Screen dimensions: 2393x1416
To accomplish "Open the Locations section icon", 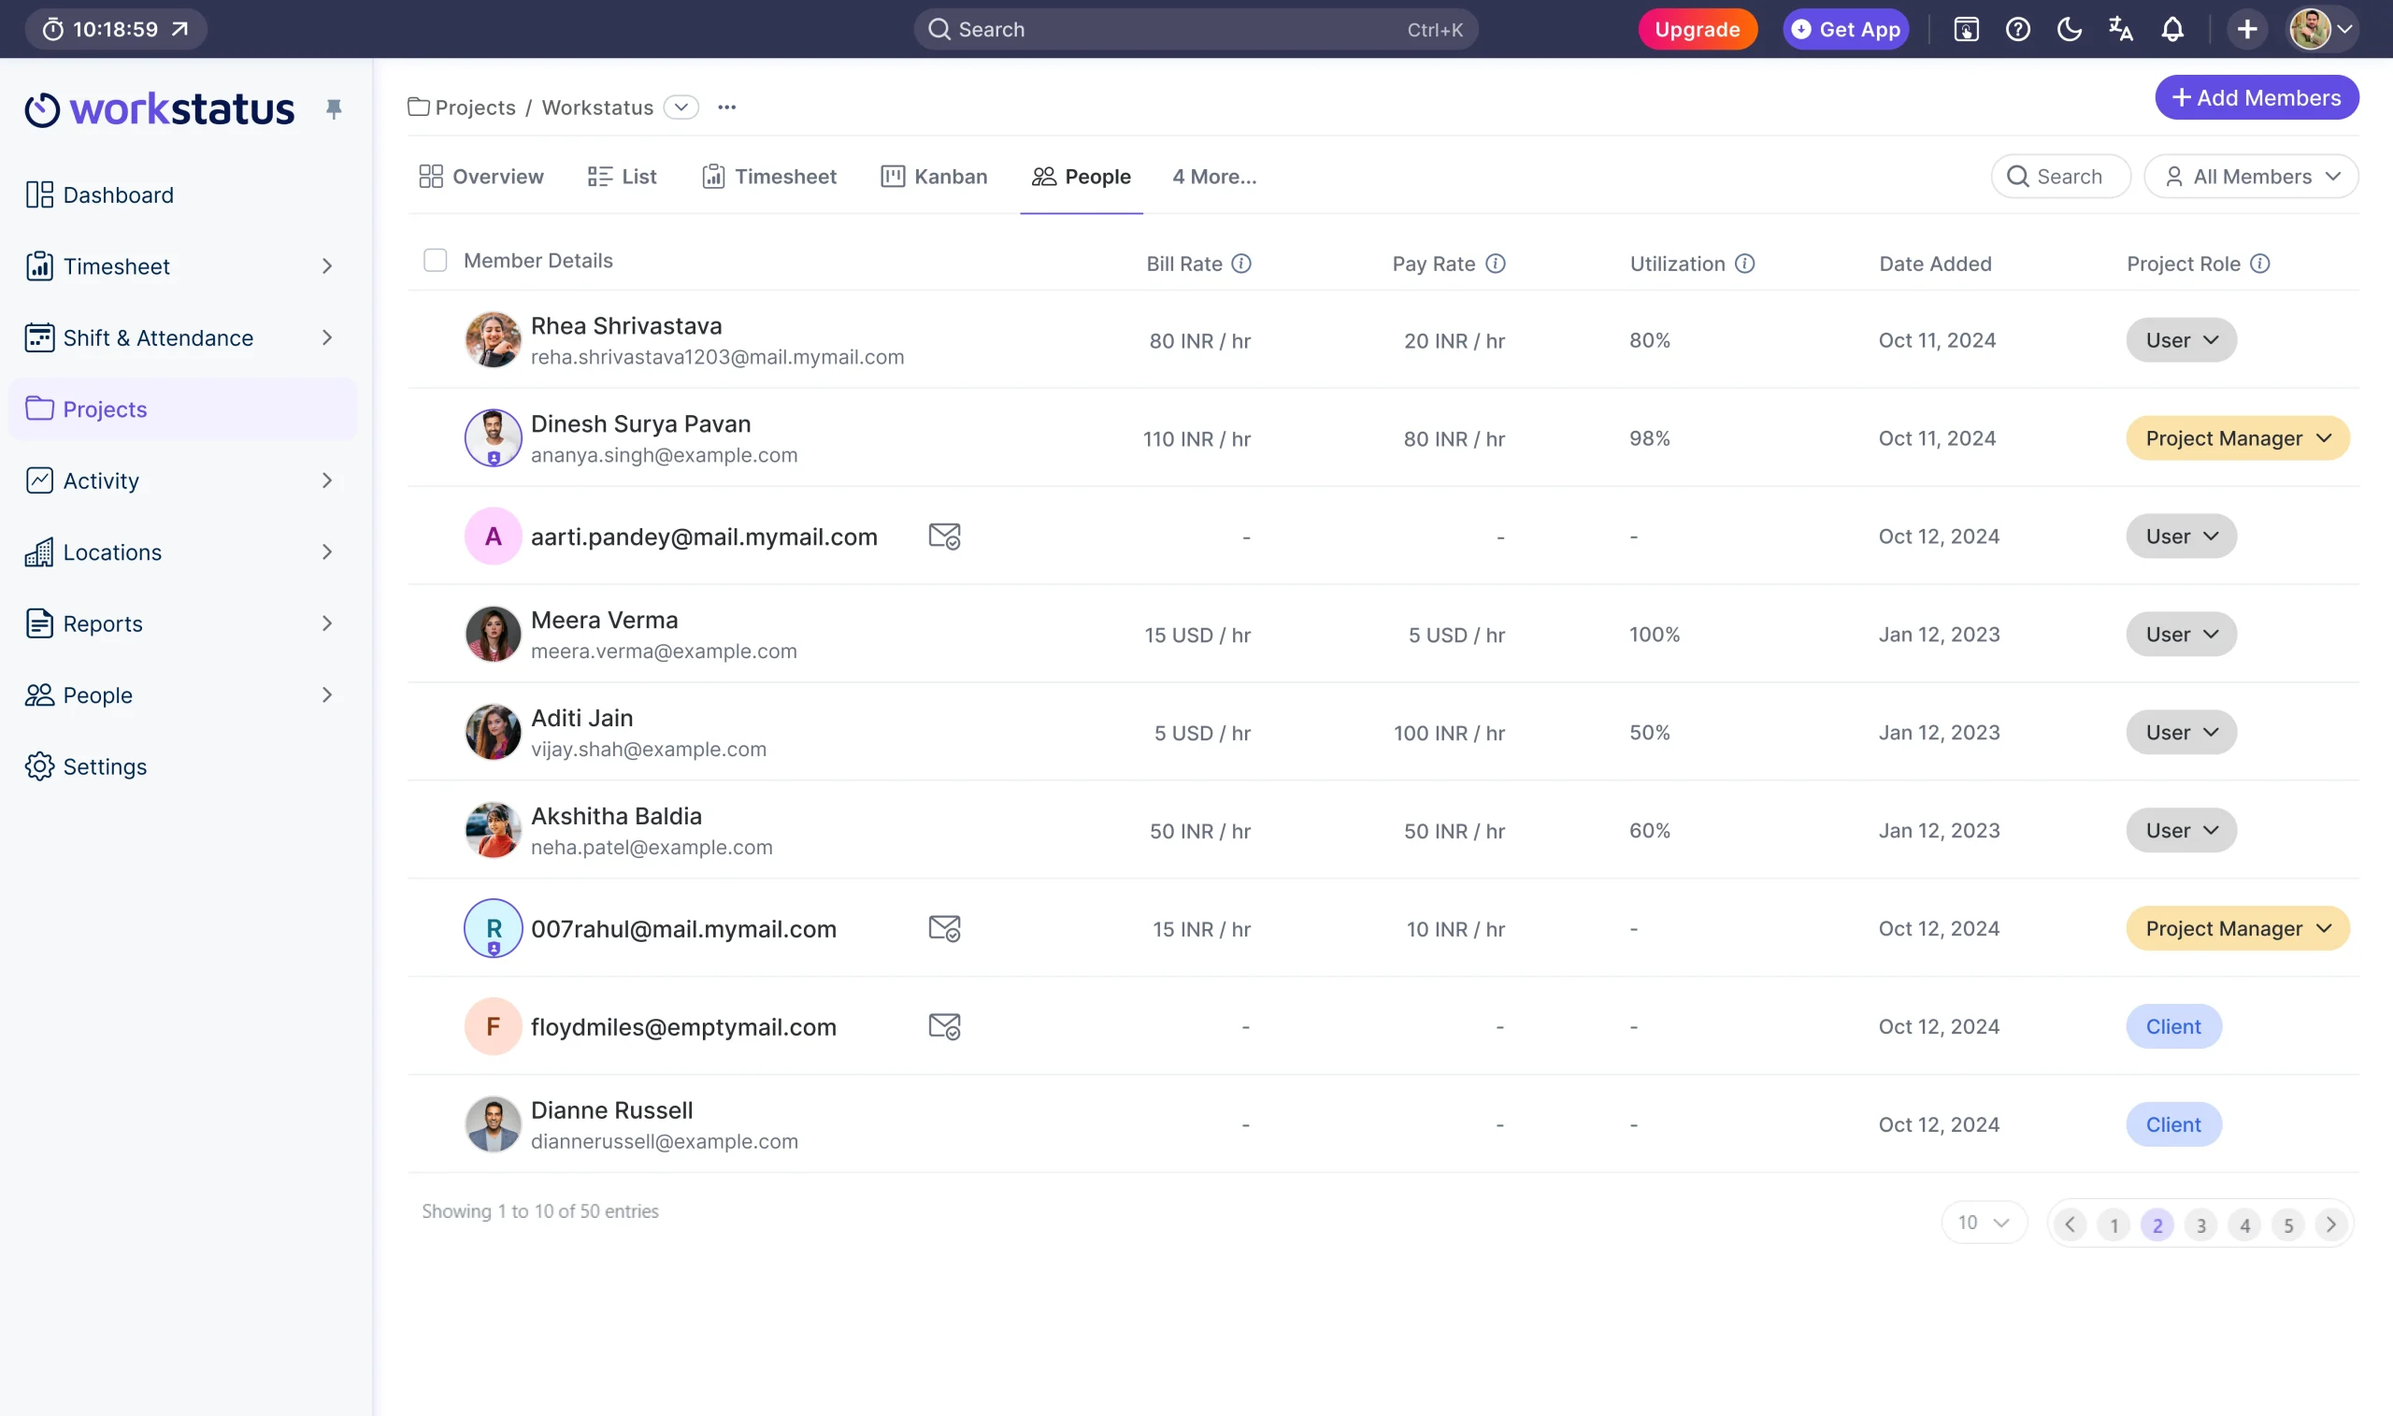I will click(38, 553).
